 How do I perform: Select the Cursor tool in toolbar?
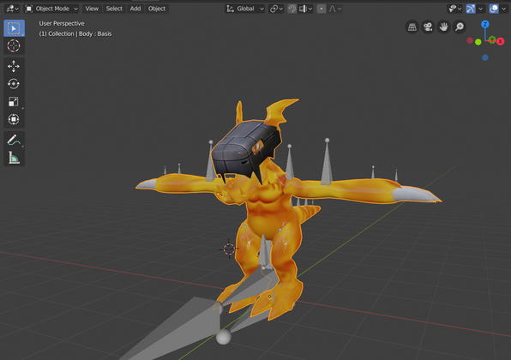tap(14, 46)
